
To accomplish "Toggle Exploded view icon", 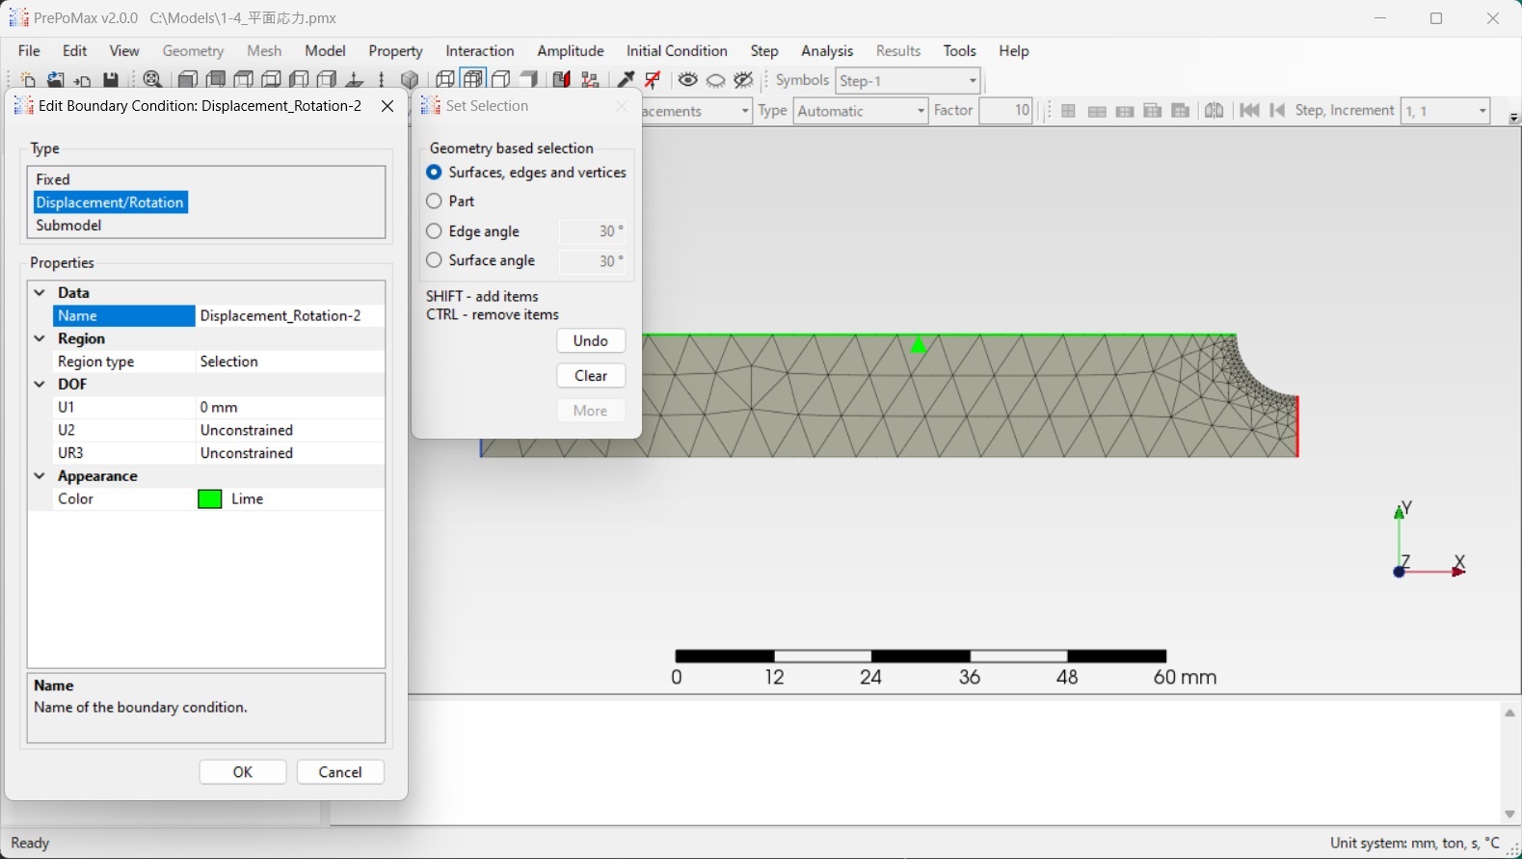I will pyautogui.click(x=590, y=80).
